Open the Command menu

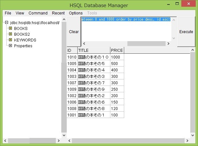(x=38, y=13)
